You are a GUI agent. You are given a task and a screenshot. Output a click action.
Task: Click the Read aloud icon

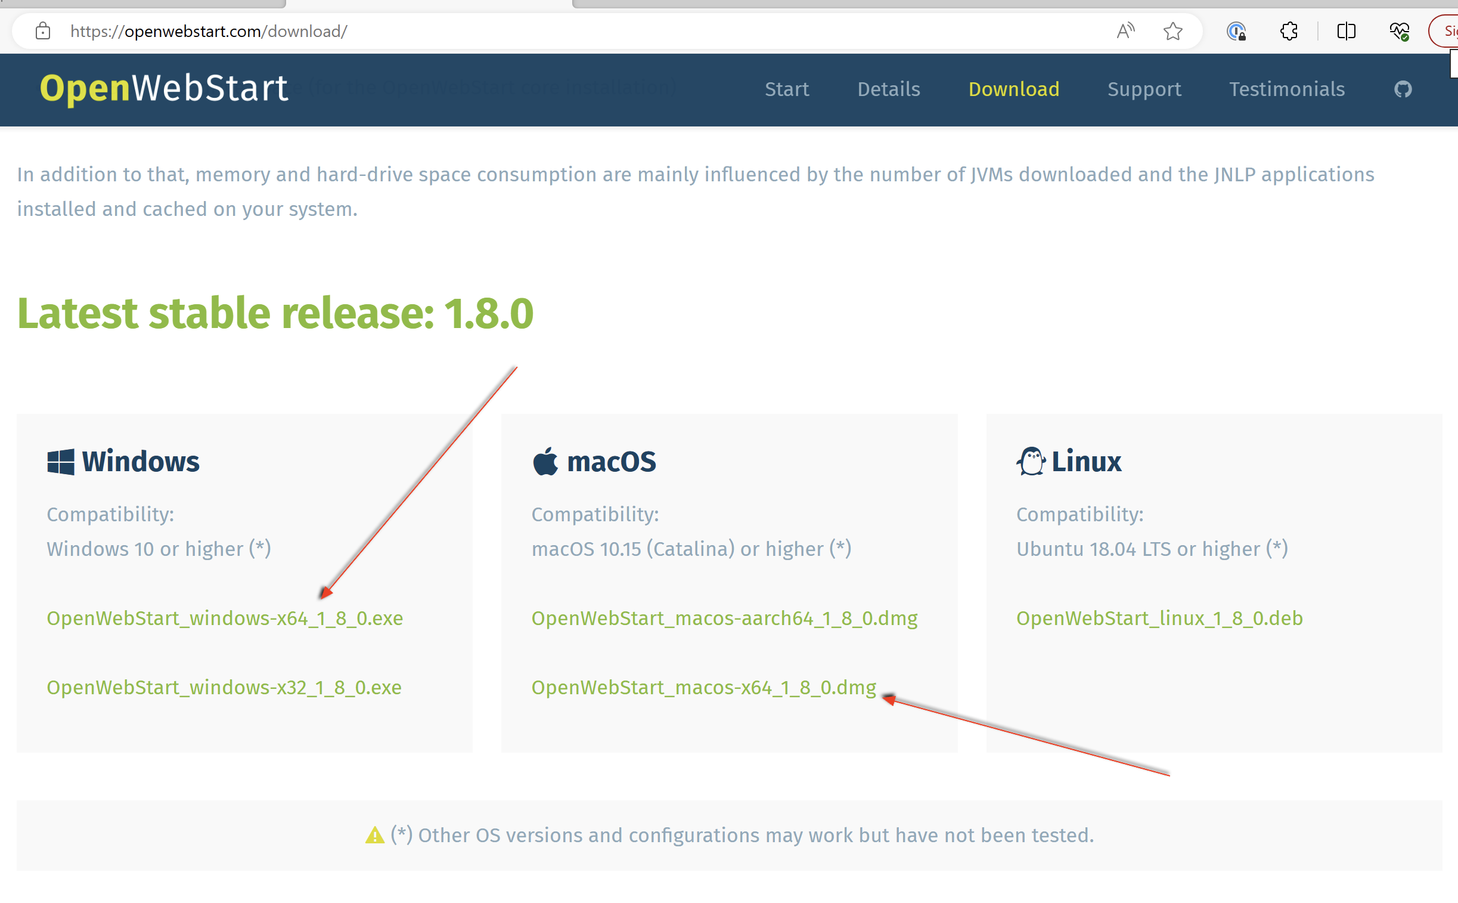tap(1125, 31)
